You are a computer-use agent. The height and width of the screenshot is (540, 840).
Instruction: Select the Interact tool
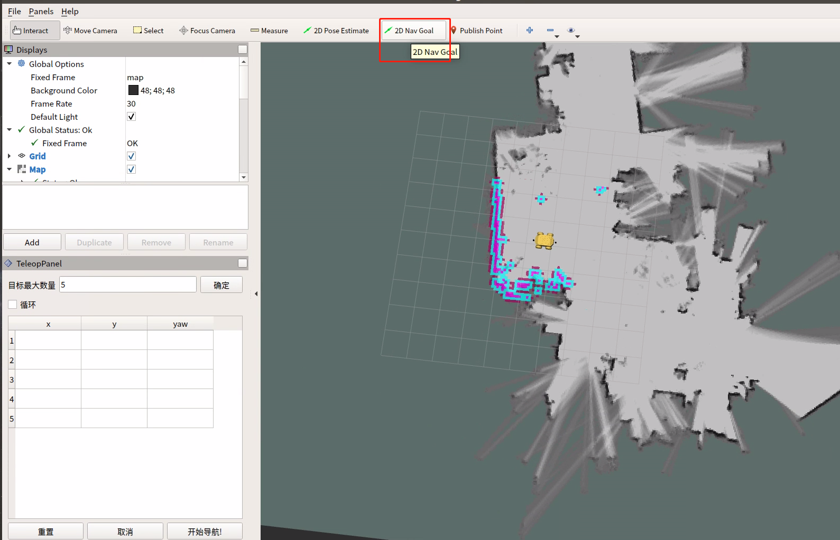coord(31,31)
